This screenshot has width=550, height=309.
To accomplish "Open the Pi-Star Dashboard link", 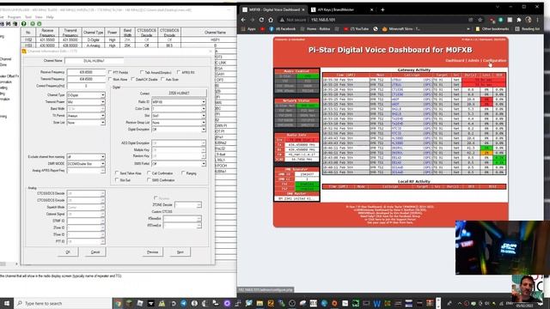I will (x=455, y=61).
